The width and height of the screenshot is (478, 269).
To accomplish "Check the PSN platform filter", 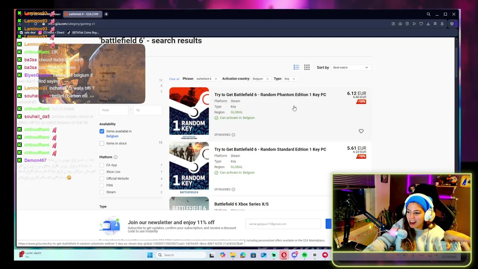I will pos(102,185).
